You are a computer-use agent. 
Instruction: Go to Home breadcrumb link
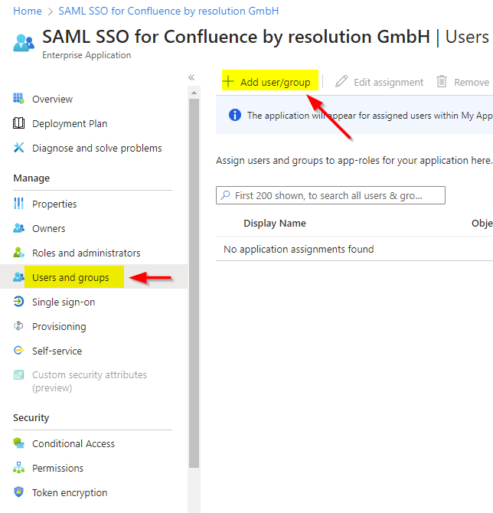click(28, 11)
